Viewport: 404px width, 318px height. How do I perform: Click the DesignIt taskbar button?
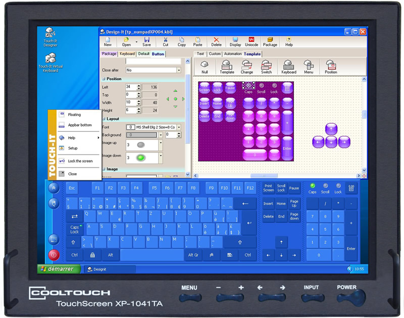110,269
